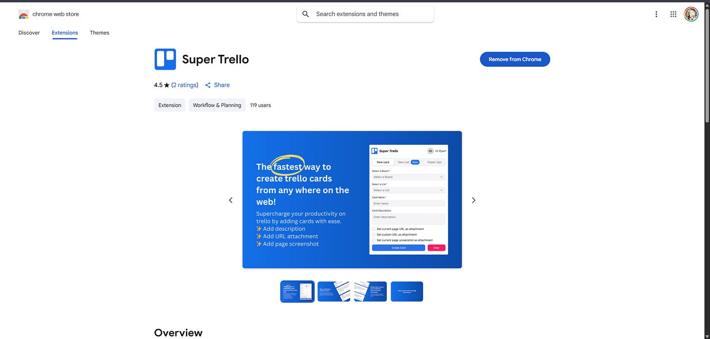The height and width of the screenshot is (339, 710).
Task: Click chrome web store title text
Action: click(x=56, y=14)
